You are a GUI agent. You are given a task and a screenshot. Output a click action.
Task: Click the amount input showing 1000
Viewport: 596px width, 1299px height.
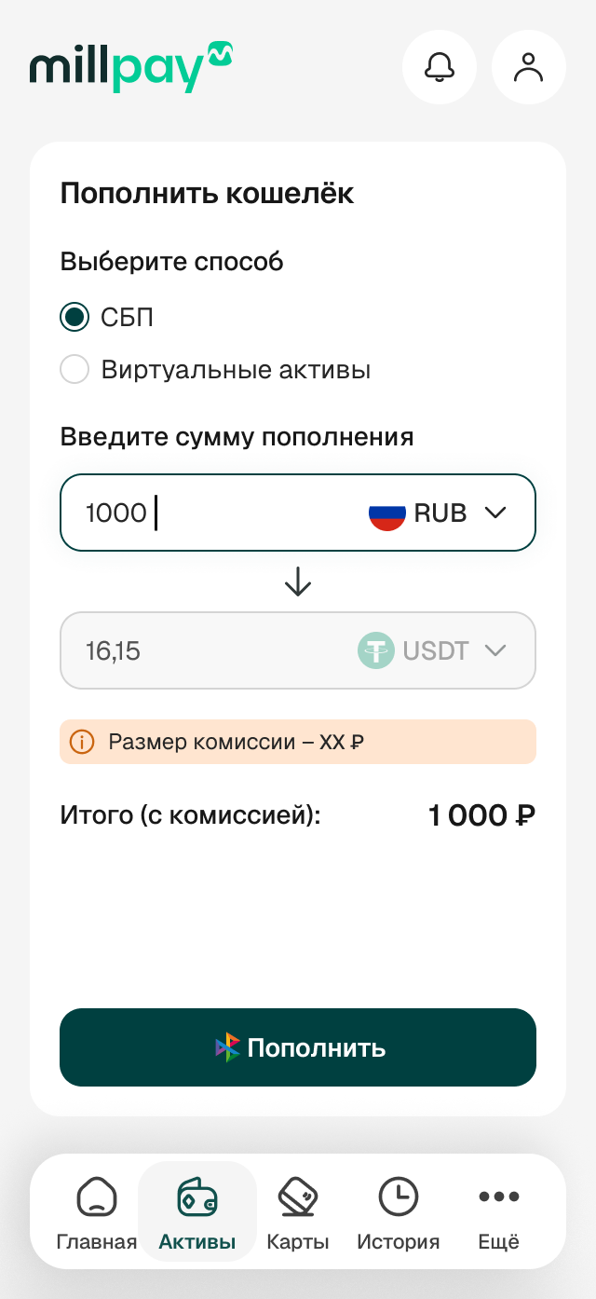click(x=205, y=513)
